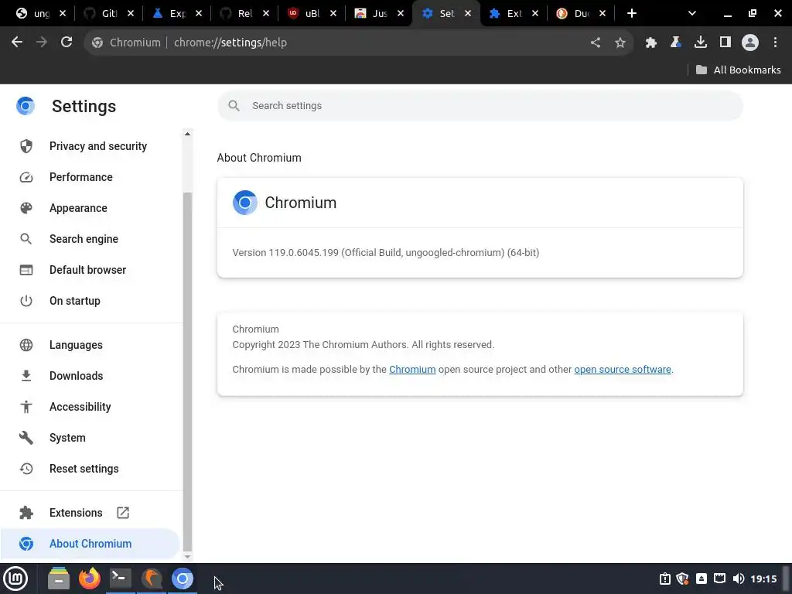Click the address bar URL chrome://settings/help
The image size is (792, 594).
click(230, 43)
